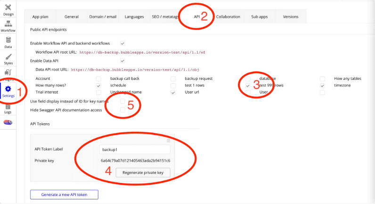The height and width of the screenshot is (204, 375).
Task: Open the Sub apps tab
Action: 260,17
